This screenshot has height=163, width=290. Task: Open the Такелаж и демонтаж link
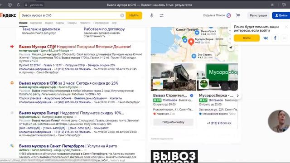tap(41, 29)
